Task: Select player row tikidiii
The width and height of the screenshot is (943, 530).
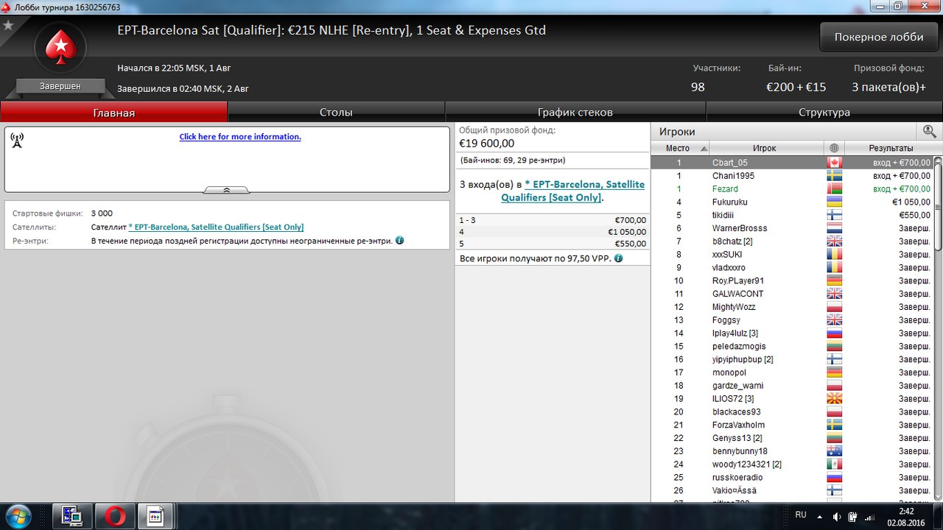Action: [792, 215]
